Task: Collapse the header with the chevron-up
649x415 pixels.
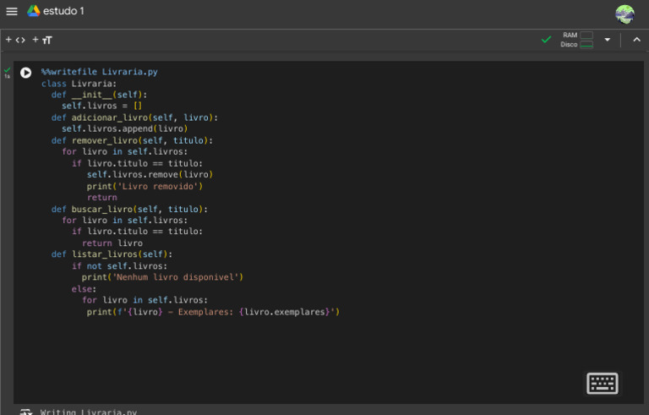Action: click(636, 40)
